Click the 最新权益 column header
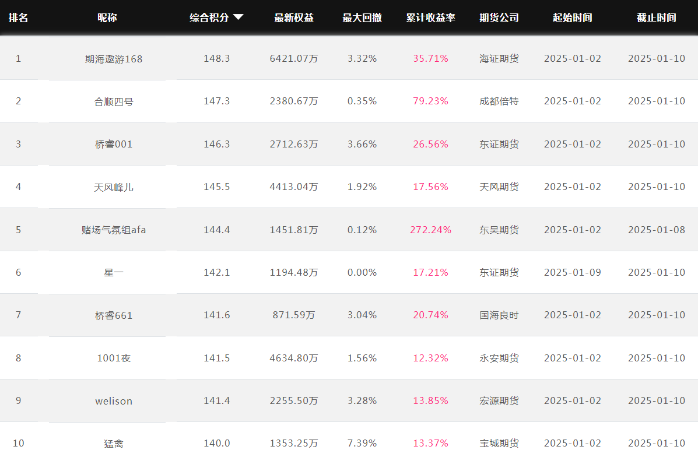 click(294, 18)
